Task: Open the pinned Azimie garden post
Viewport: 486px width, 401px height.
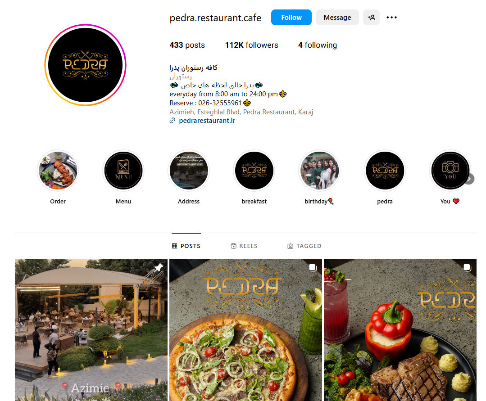Action: click(91, 330)
